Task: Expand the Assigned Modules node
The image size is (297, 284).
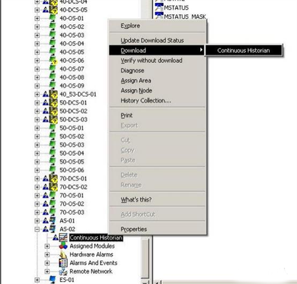Action: 47,246
